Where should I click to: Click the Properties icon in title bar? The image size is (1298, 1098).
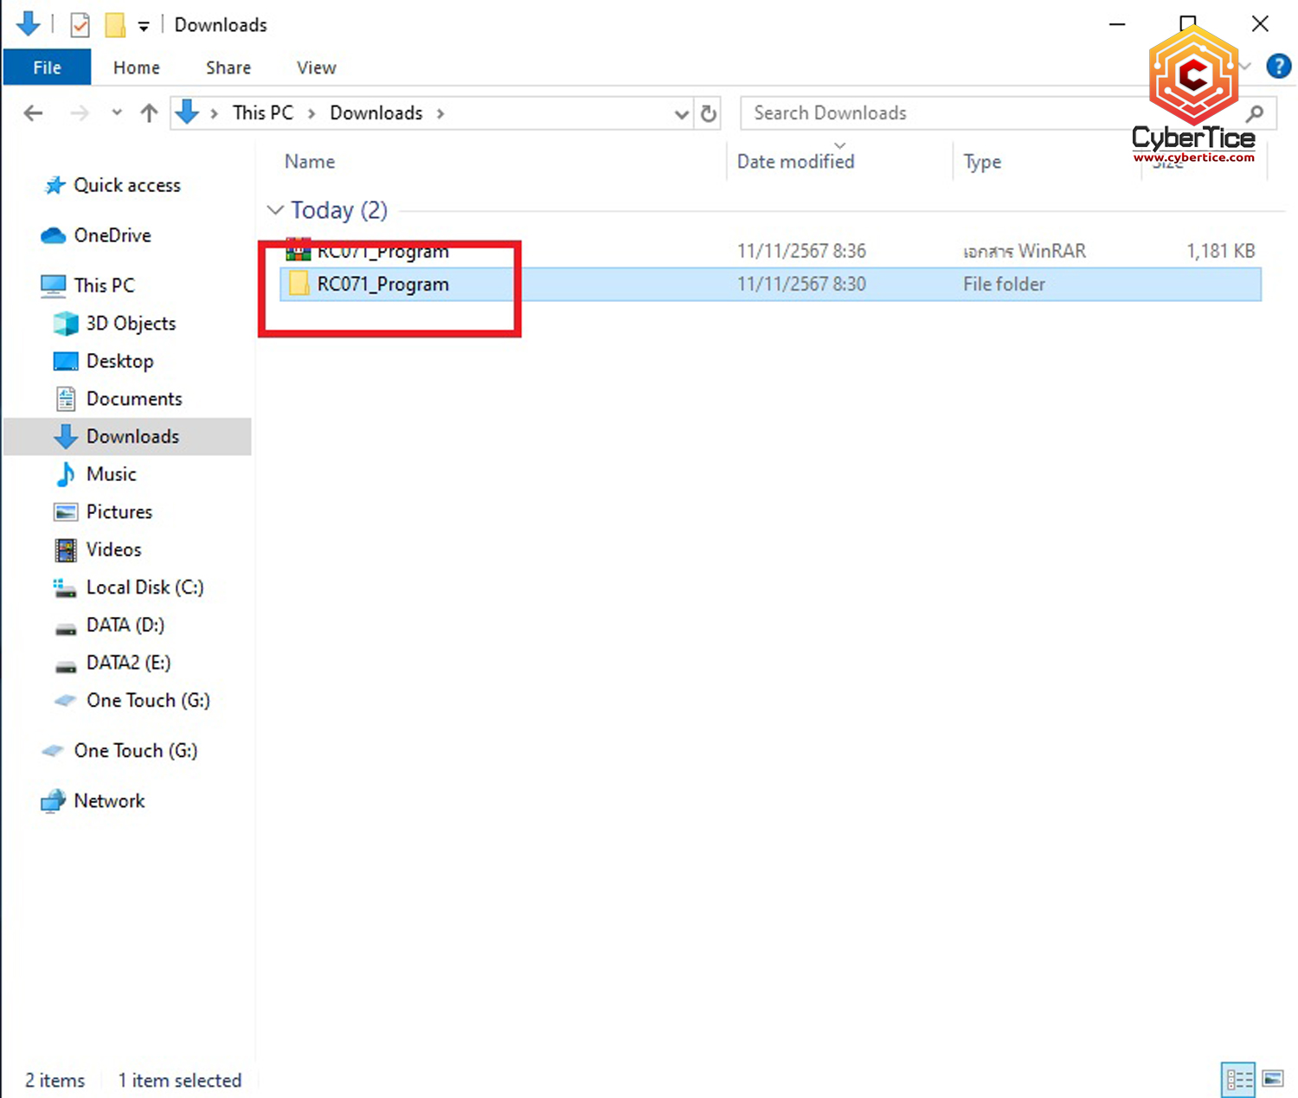pyautogui.click(x=80, y=25)
